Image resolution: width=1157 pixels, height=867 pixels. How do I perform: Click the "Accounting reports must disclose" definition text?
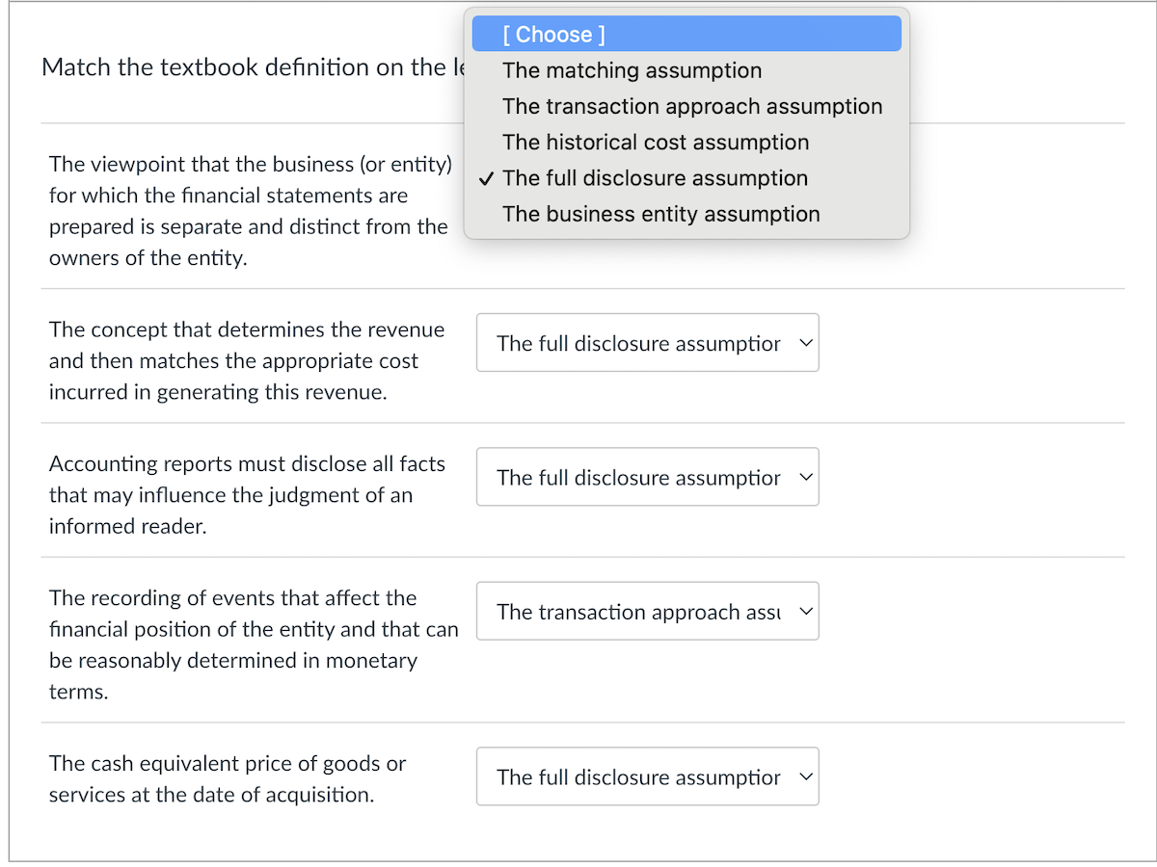246,494
